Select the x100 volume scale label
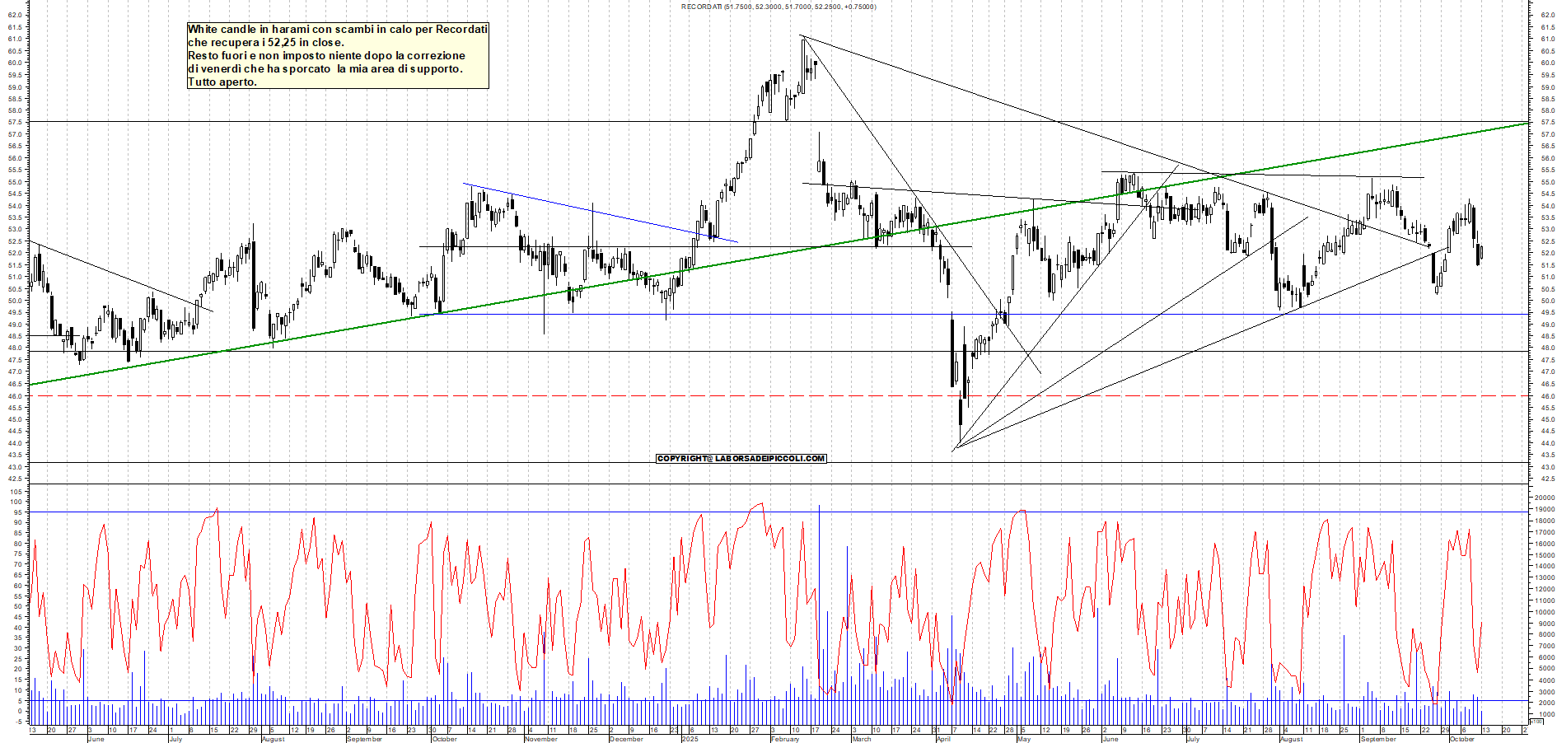 (x=1536, y=721)
